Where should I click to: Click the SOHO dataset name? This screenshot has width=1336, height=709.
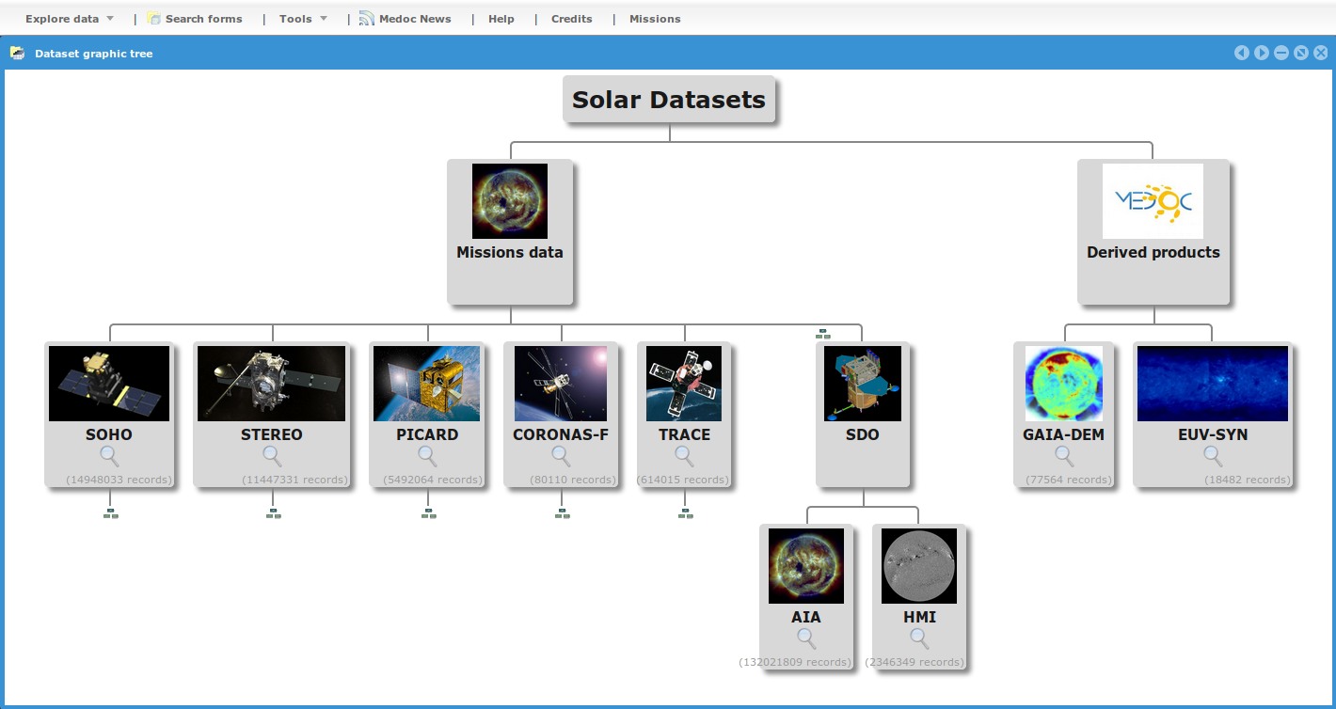click(x=109, y=434)
